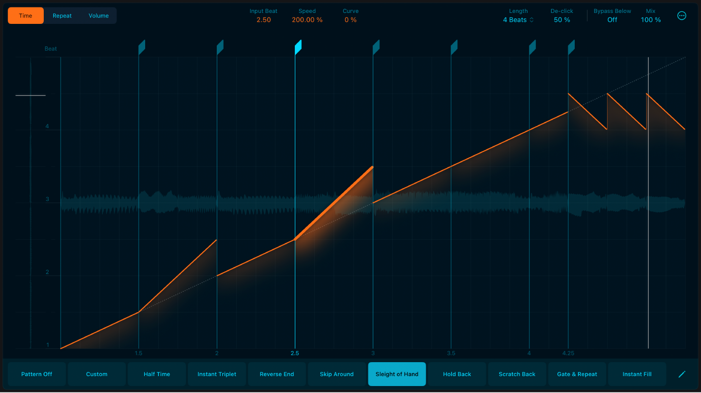Choose the Reverse End preset
This screenshot has width=701, height=393.
[276, 374]
